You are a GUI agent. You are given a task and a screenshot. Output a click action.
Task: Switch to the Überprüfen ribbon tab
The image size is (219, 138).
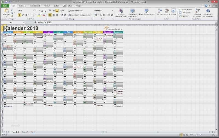(x=67, y=6)
